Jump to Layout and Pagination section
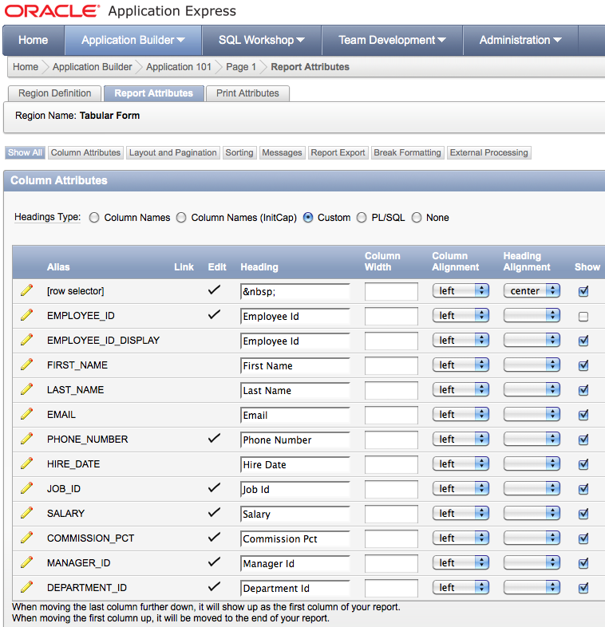 173,152
